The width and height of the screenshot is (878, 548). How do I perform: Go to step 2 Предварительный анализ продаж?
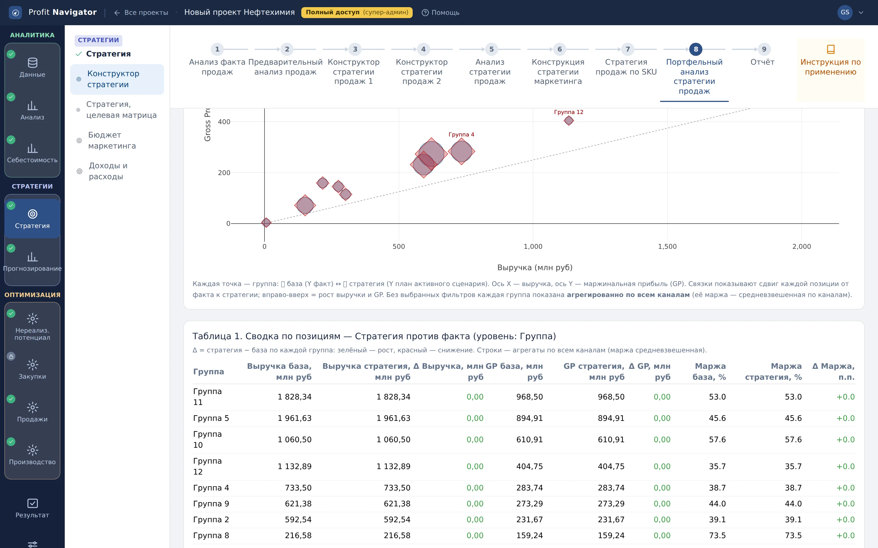pos(285,60)
